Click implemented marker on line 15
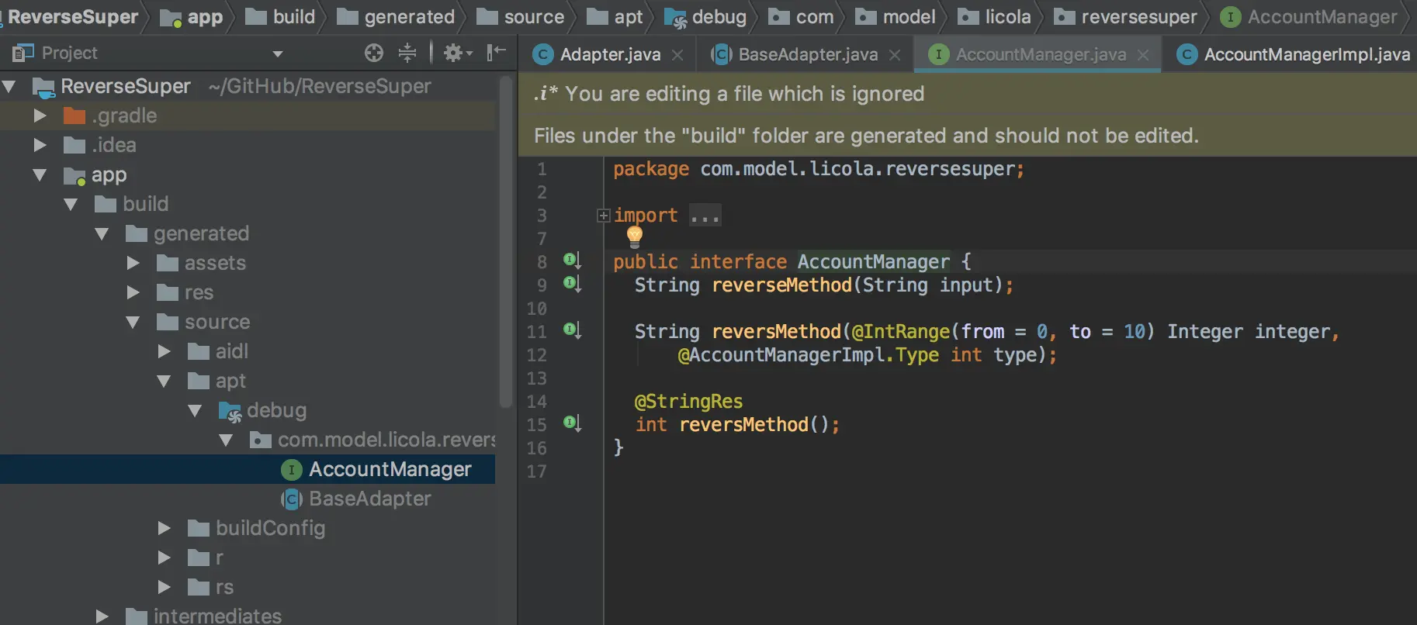The width and height of the screenshot is (1417, 625). point(572,423)
